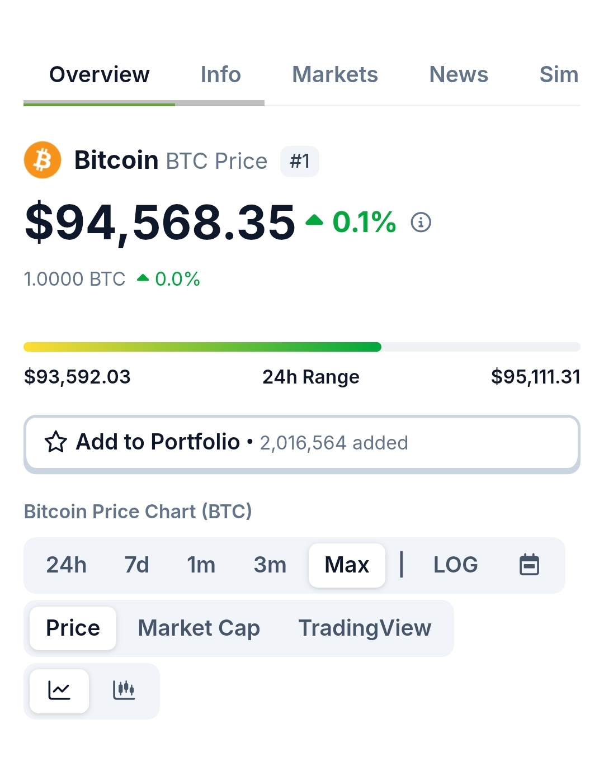Choose the 1m chart timeframe
Image resolution: width=604 pixels, height=757 pixels.
[x=201, y=565]
